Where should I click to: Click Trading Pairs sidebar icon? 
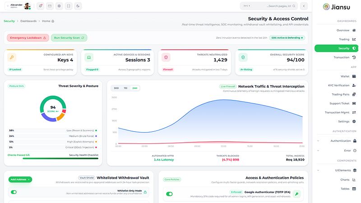point(354,94)
